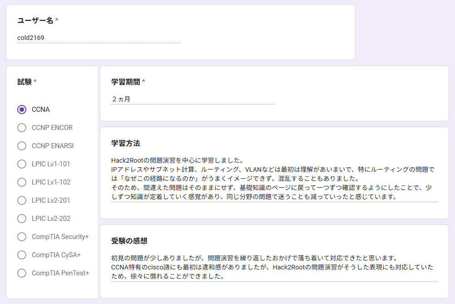This screenshot has height=304, width=455.
Task: Select the CompTIA CySA+ option
Action: point(22,255)
